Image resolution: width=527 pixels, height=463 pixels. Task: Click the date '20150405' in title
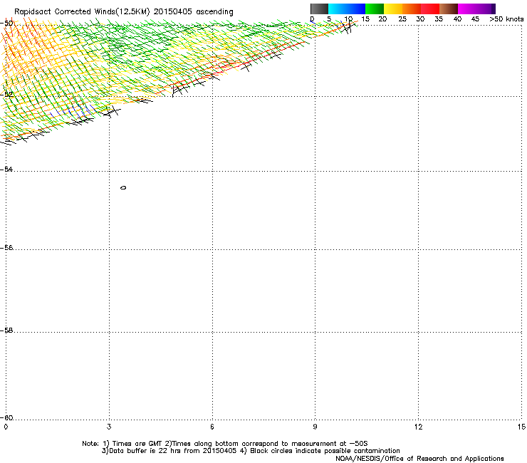(173, 11)
